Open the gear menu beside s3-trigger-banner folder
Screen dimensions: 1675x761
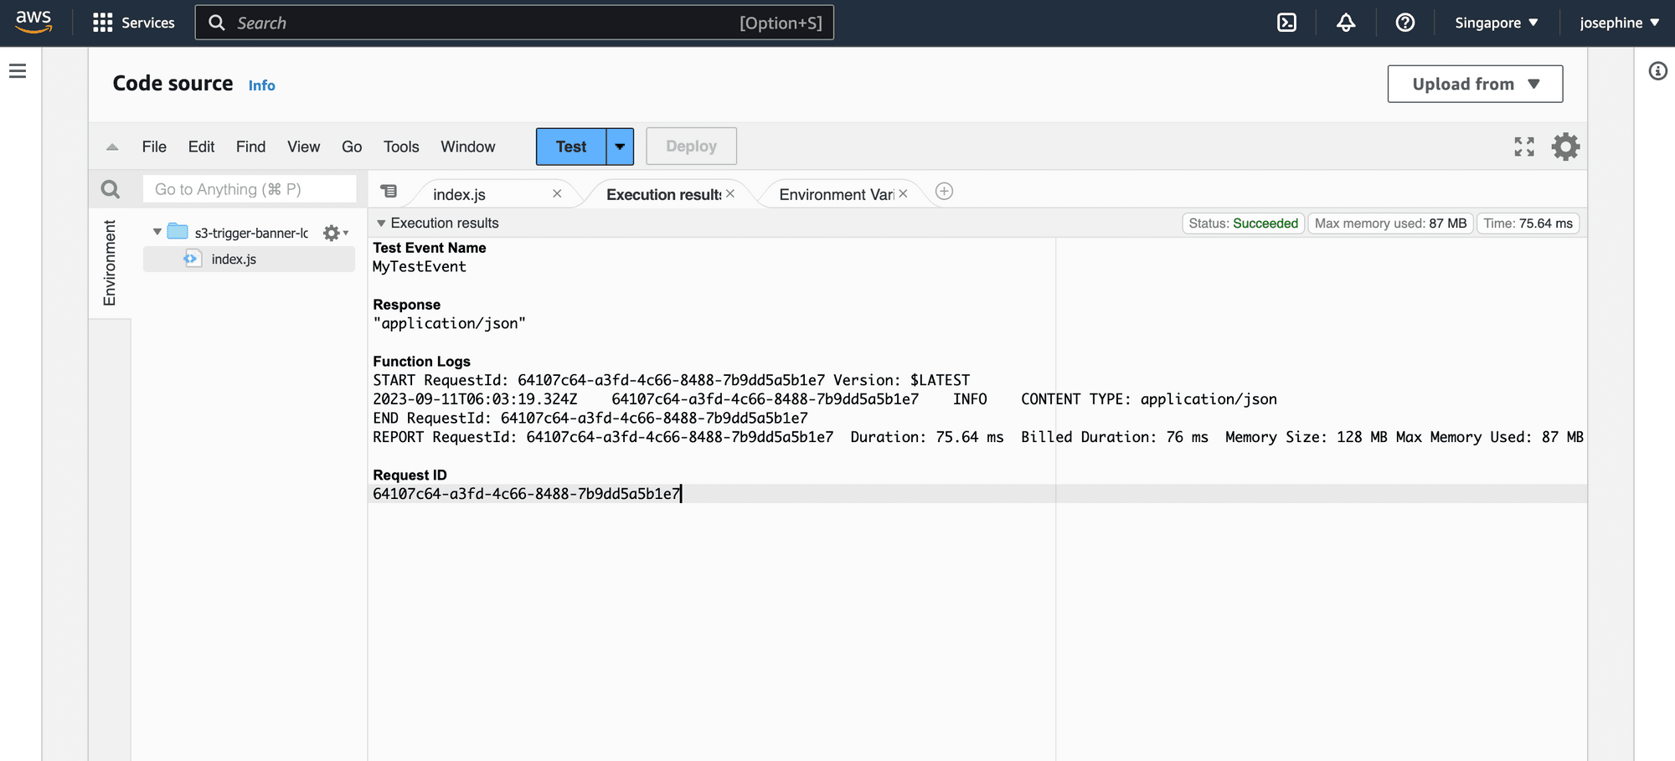332,233
